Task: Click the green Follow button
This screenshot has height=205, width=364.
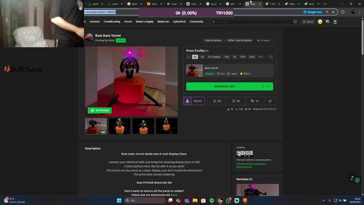Action: point(121,40)
